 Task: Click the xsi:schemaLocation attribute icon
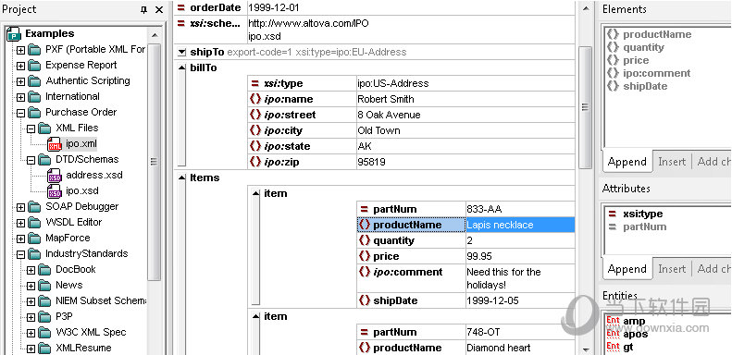pyautogui.click(x=181, y=23)
